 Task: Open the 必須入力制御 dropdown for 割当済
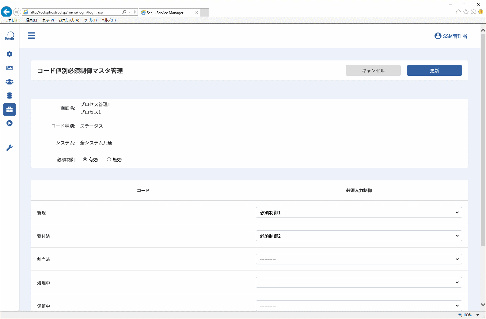(359, 259)
